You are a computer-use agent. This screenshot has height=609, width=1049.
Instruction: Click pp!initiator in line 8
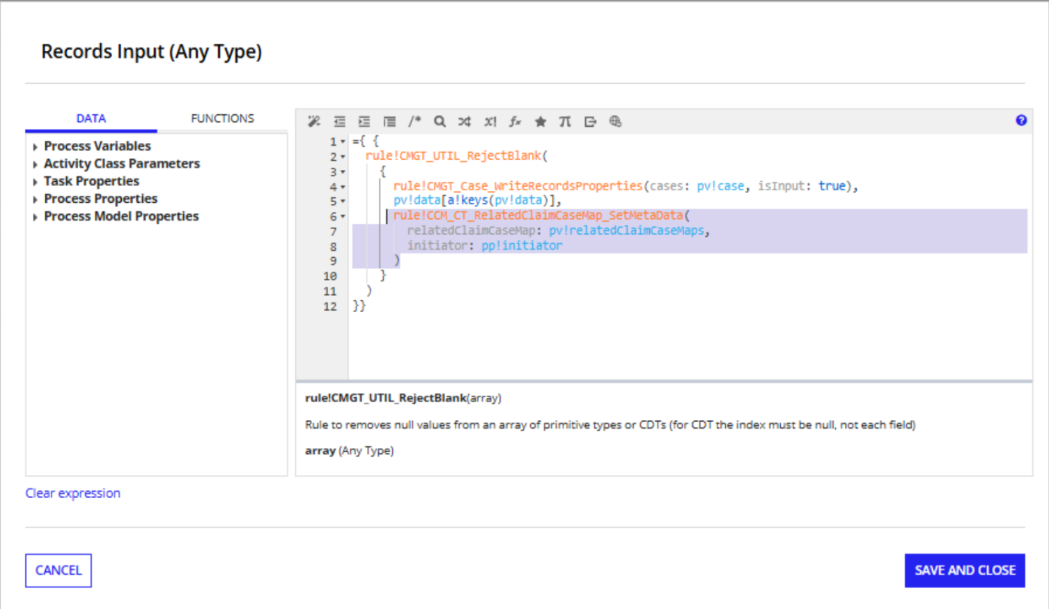[522, 246]
